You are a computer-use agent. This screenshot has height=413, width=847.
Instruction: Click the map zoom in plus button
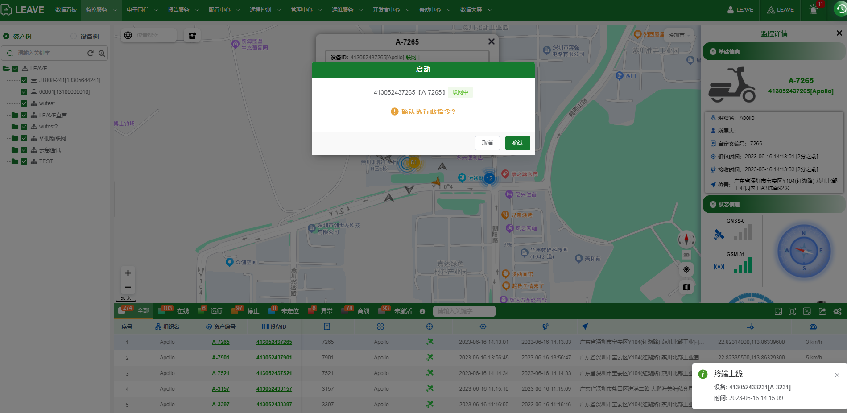[x=128, y=273]
